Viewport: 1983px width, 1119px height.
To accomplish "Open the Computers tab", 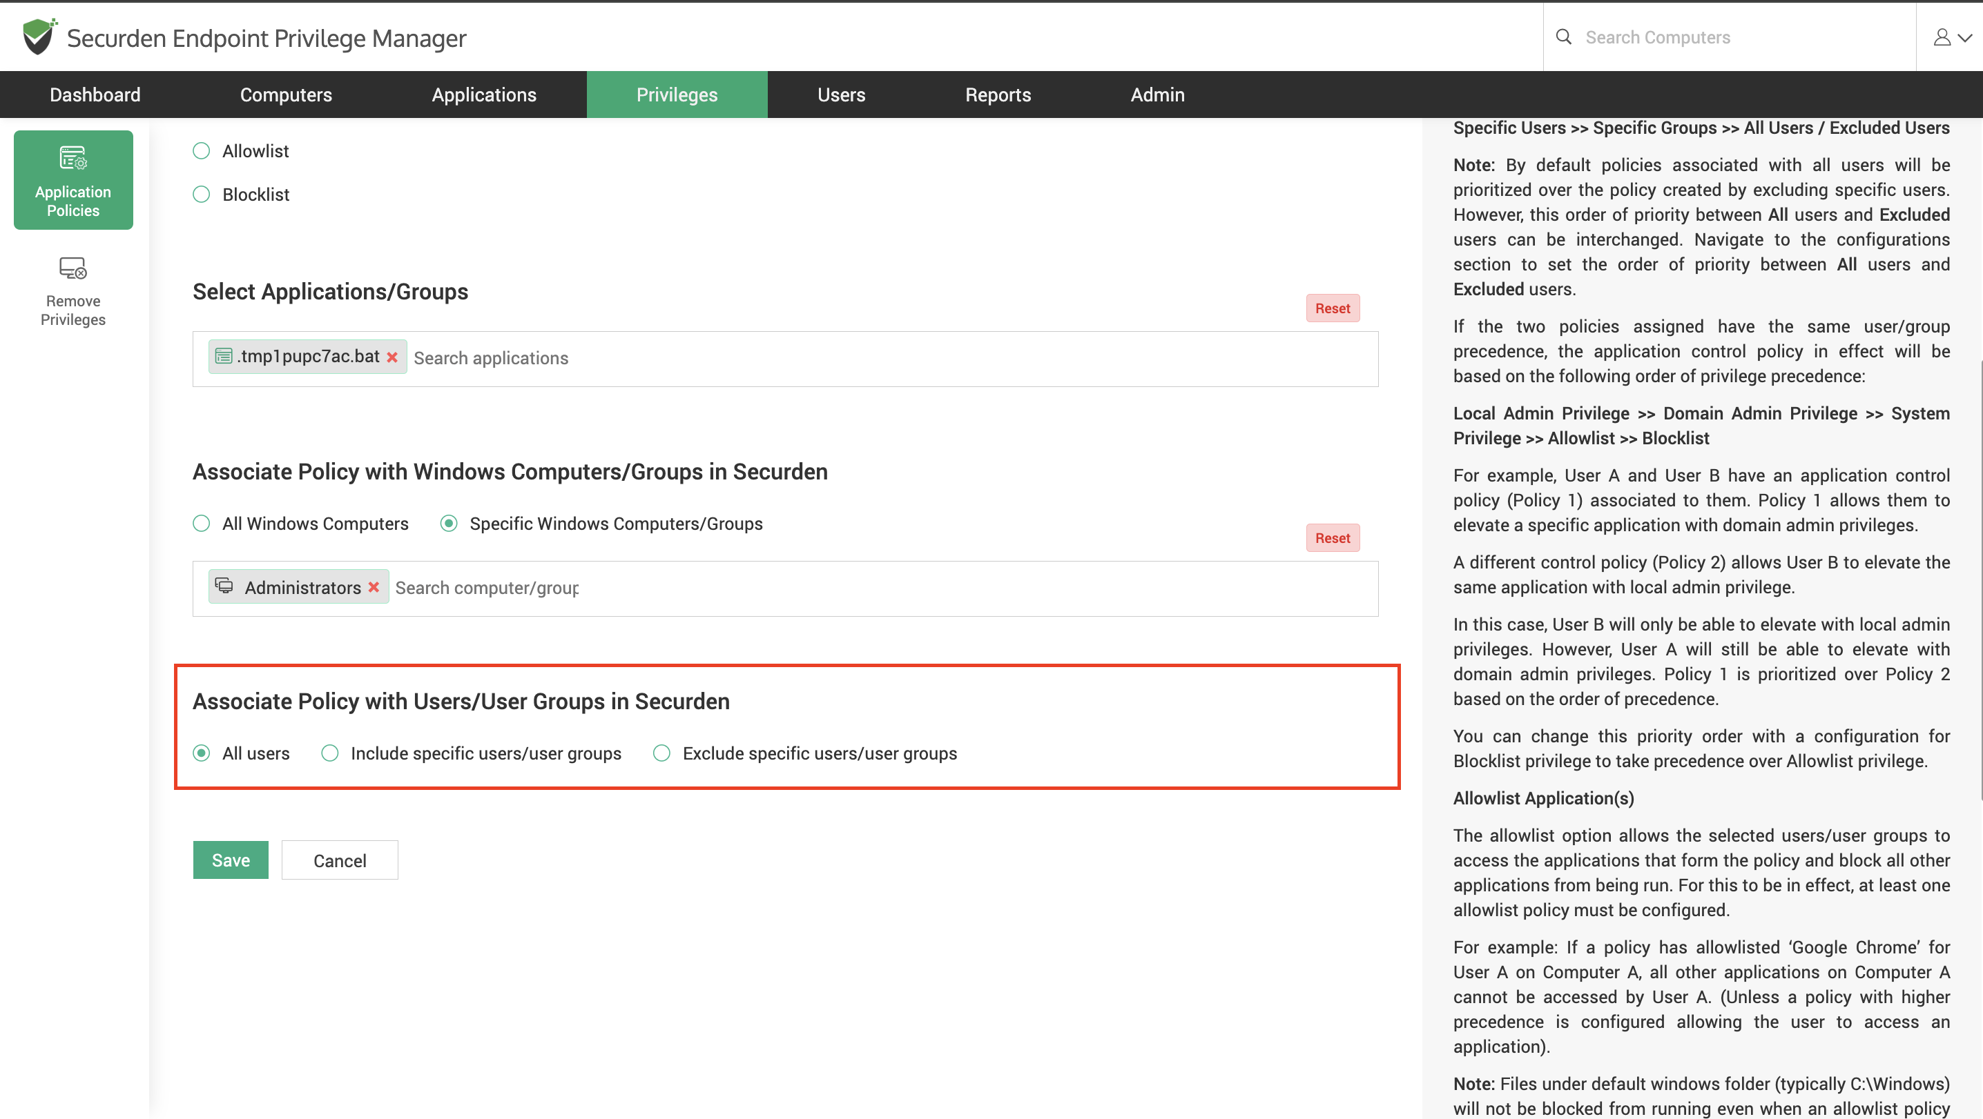I will point(286,95).
